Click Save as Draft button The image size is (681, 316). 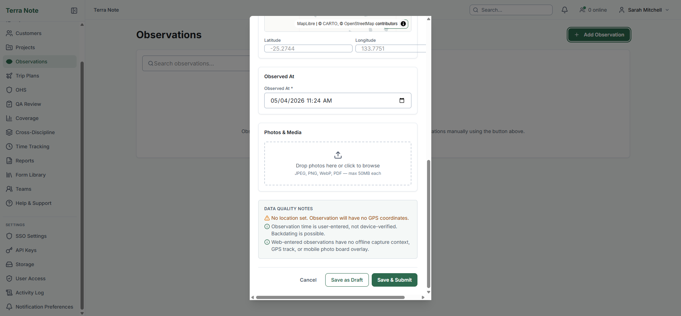coord(347,280)
